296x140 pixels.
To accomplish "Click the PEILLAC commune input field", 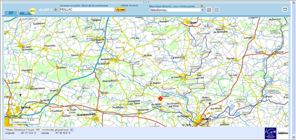I will 87,10.
